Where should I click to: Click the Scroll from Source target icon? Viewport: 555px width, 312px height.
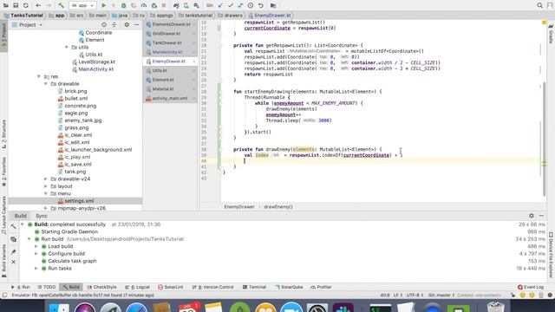pos(104,25)
